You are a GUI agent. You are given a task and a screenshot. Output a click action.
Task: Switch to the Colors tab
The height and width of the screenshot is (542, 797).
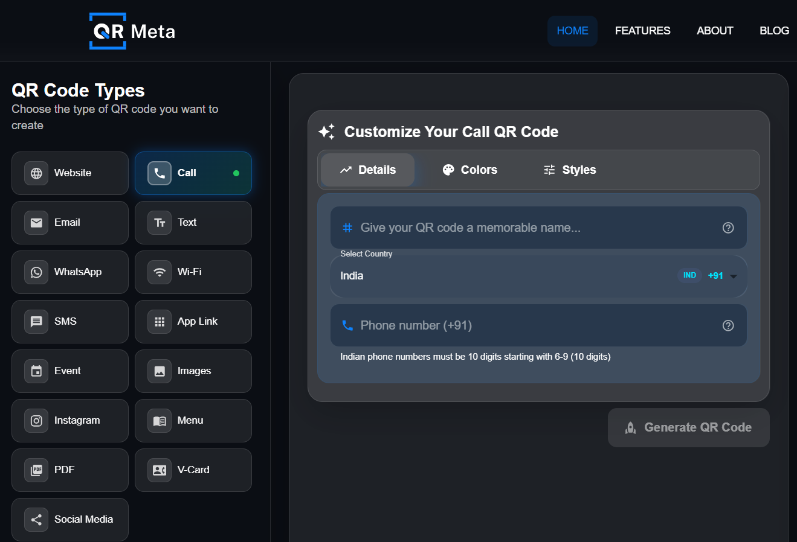(469, 170)
